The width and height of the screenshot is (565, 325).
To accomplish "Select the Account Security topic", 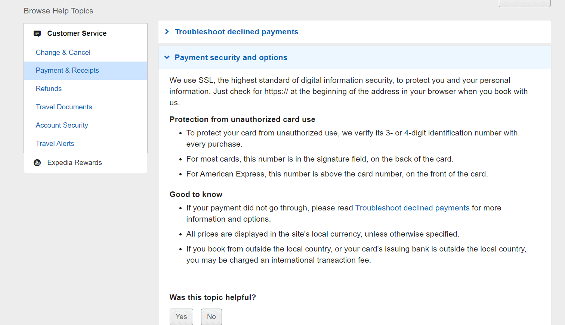I will click(x=62, y=125).
